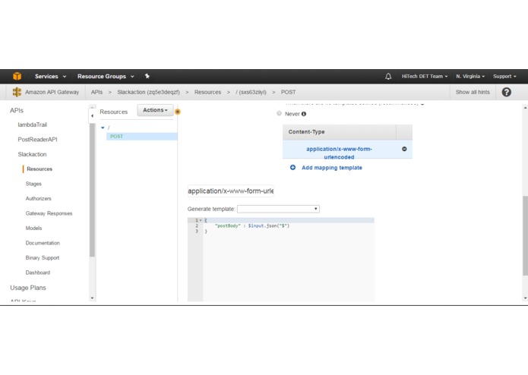Click the POST breadcrumb
Viewport: 528px width, 375px height.
coord(288,92)
